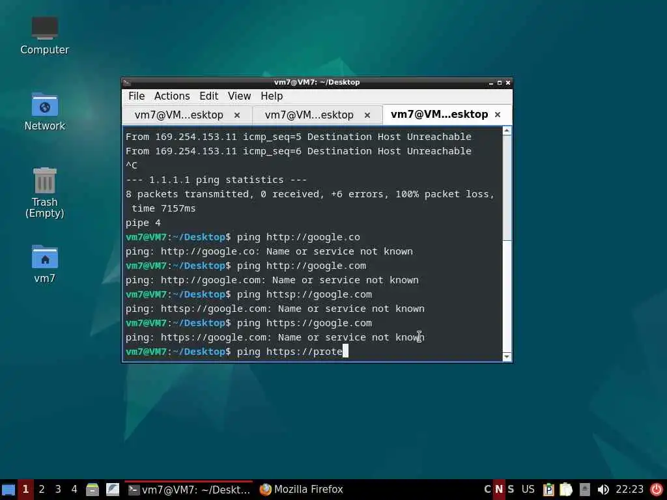Switch to workspace 4
This screenshot has height=500, width=667.
point(74,490)
